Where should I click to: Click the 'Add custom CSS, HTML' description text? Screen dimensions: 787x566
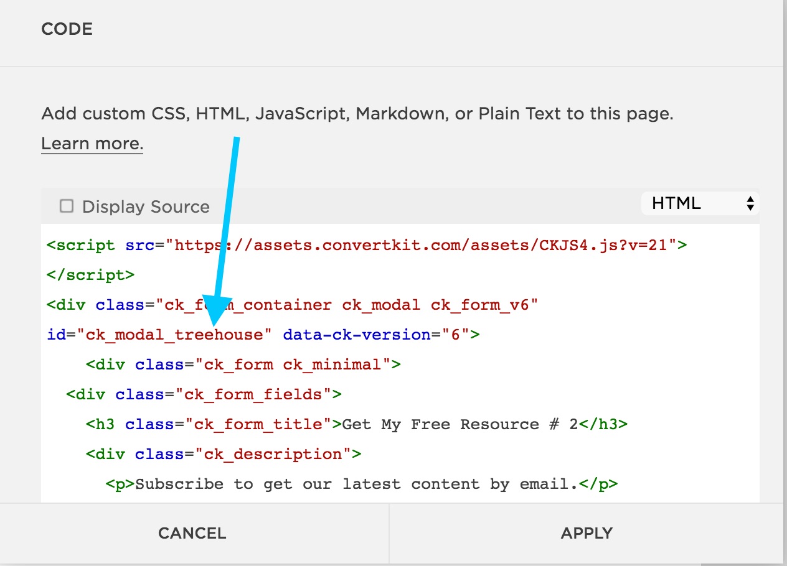point(357,114)
